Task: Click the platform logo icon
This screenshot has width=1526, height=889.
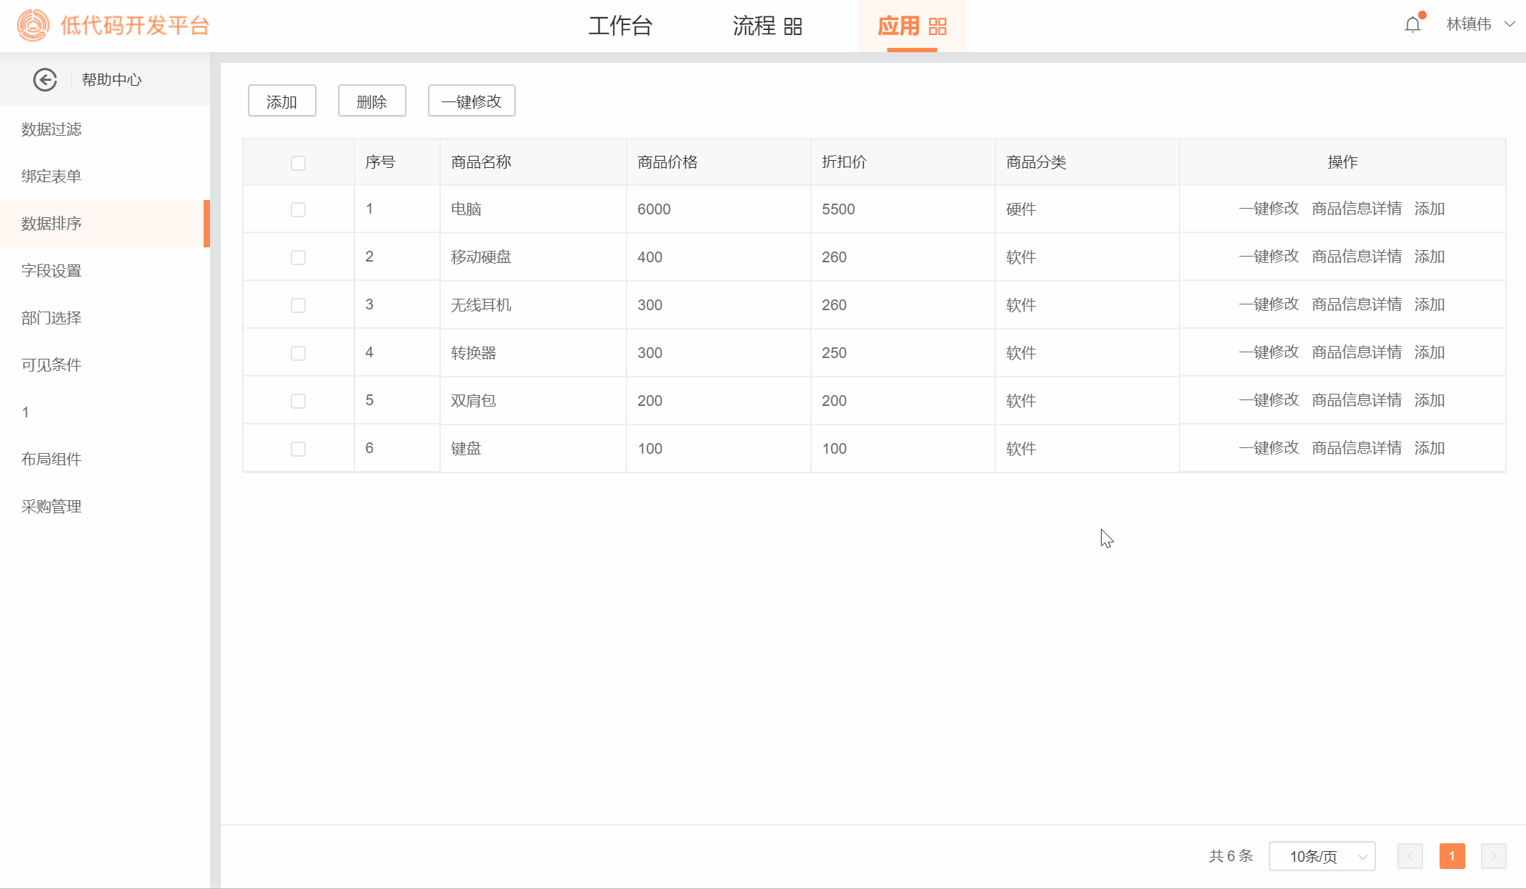Action: (x=33, y=25)
